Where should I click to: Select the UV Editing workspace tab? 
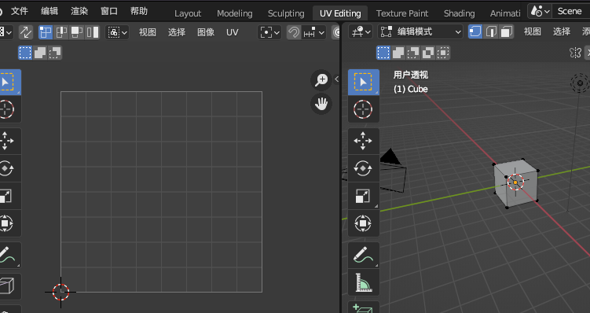340,13
